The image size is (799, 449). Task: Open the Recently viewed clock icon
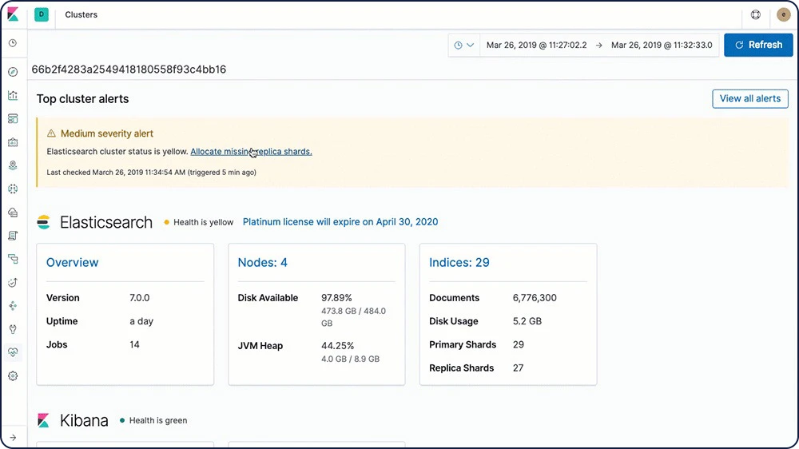click(x=13, y=43)
